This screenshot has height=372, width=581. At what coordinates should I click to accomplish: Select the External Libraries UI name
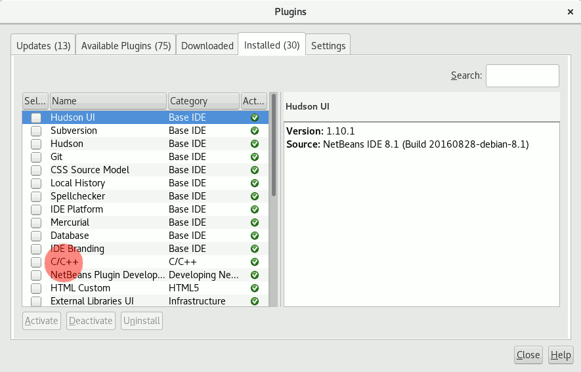pos(92,301)
